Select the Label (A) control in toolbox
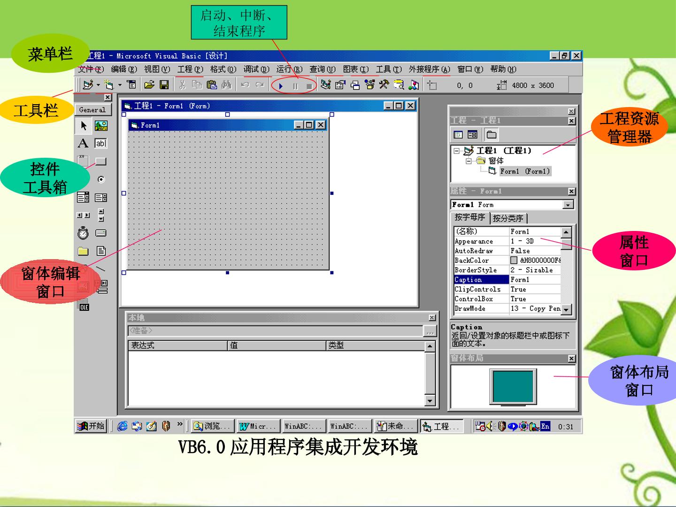The image size is (676, 507). pyautogui.click(x=83, y=143)
